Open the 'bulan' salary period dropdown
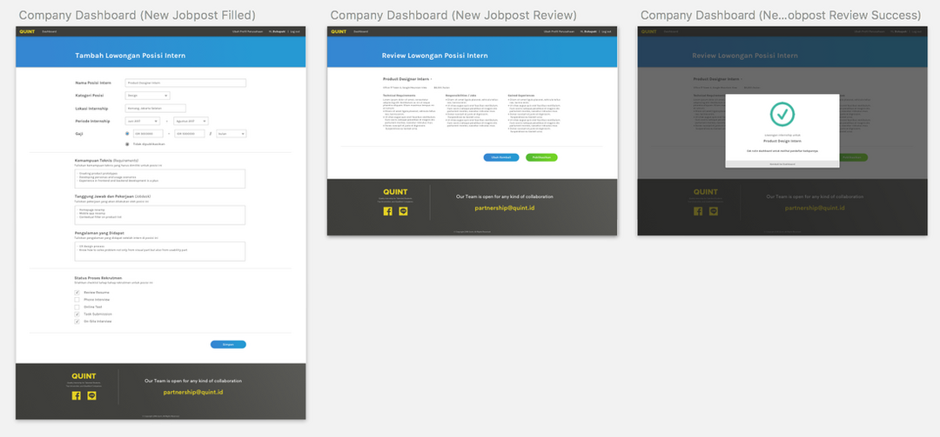The image size is (940, 437). [x=232, y=134]
